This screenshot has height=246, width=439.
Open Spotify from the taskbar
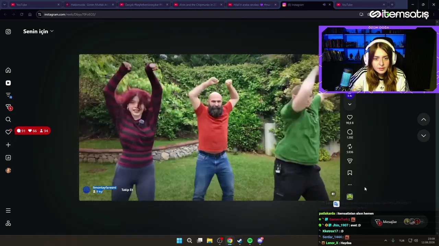coord(250,241)
